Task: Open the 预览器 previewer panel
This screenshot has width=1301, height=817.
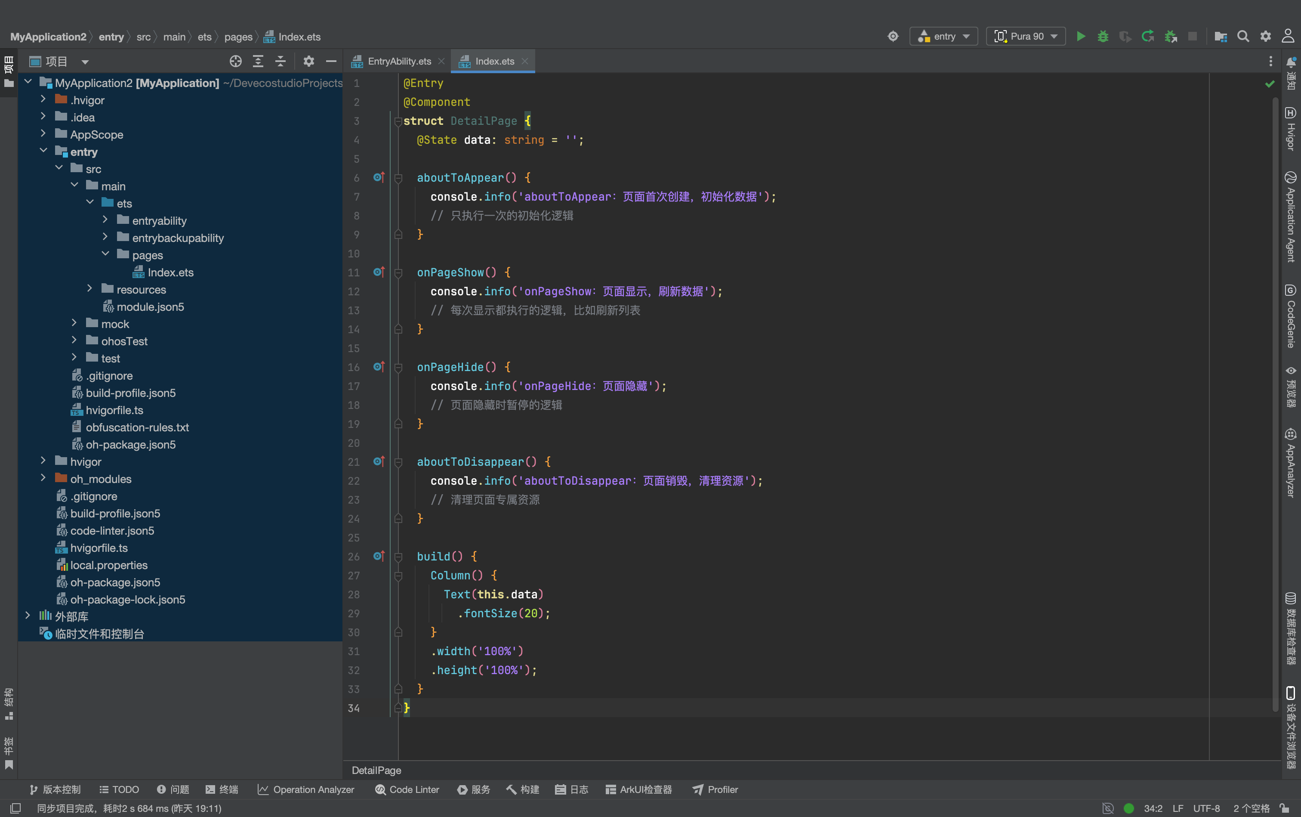Action: tap(1291, 387)
